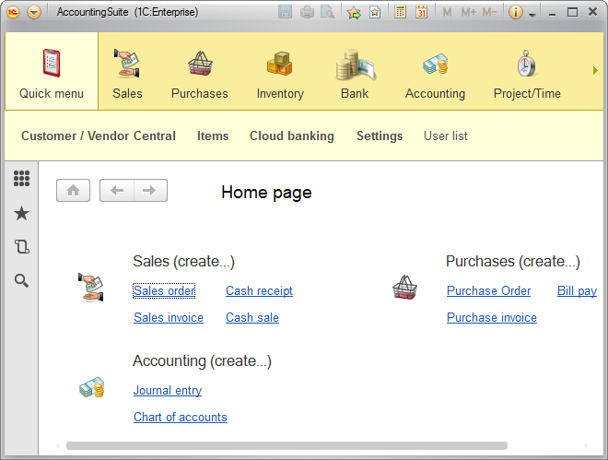The height and width of the screenshot is (460, 608).
Task: Open the calculator icon
Action: coord(400,12)
